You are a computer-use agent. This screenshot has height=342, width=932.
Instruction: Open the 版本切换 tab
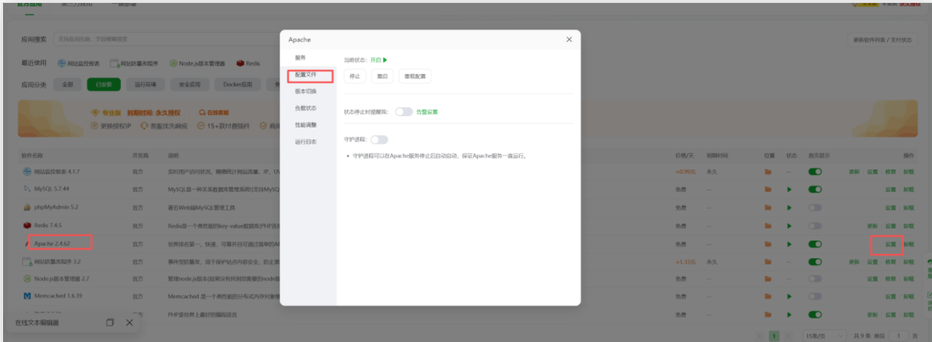[306, 92]
